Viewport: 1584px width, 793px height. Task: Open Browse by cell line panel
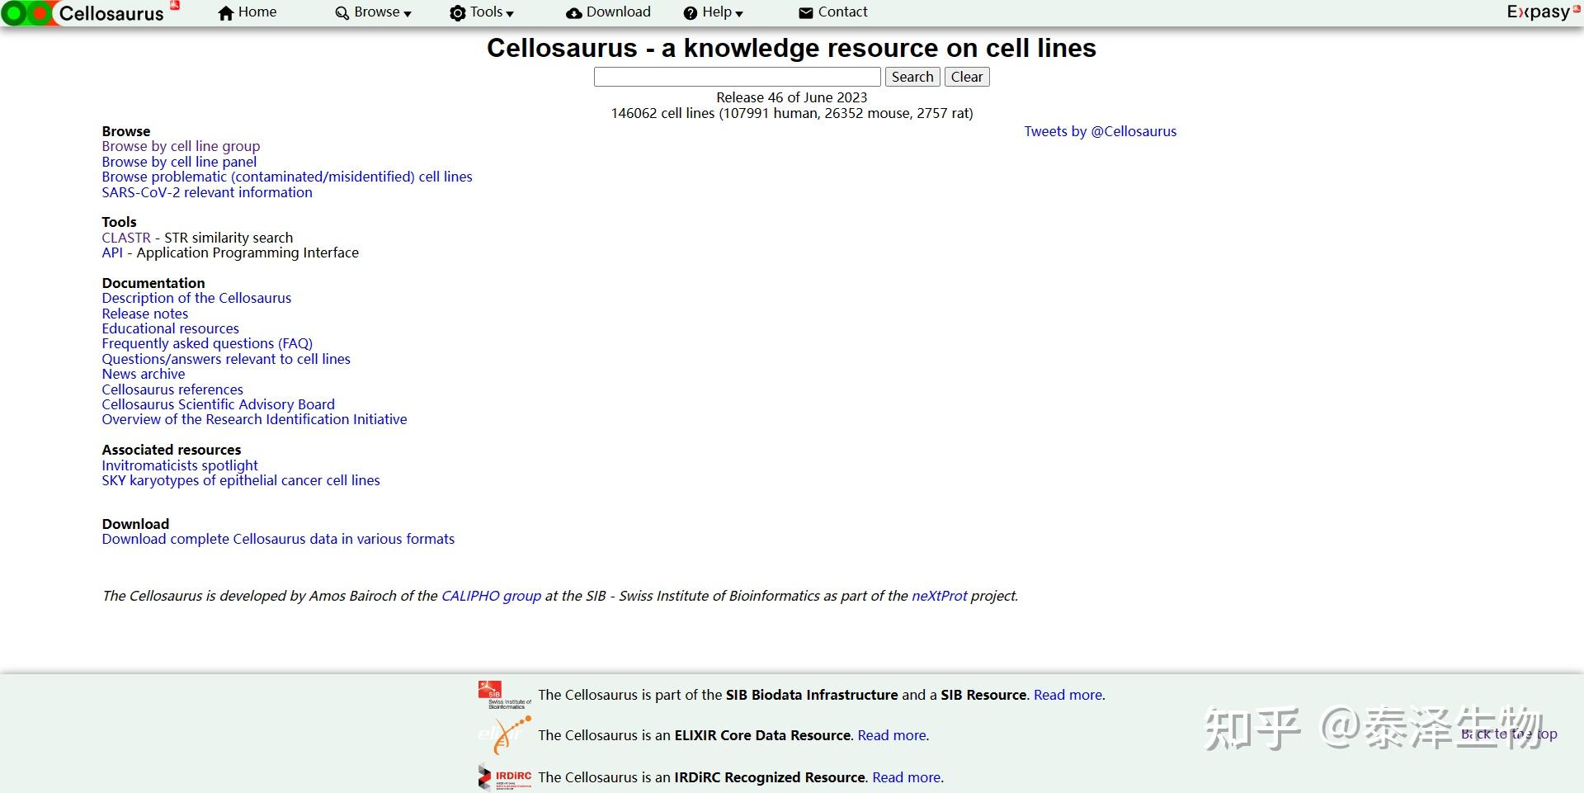tap(179, 162)
